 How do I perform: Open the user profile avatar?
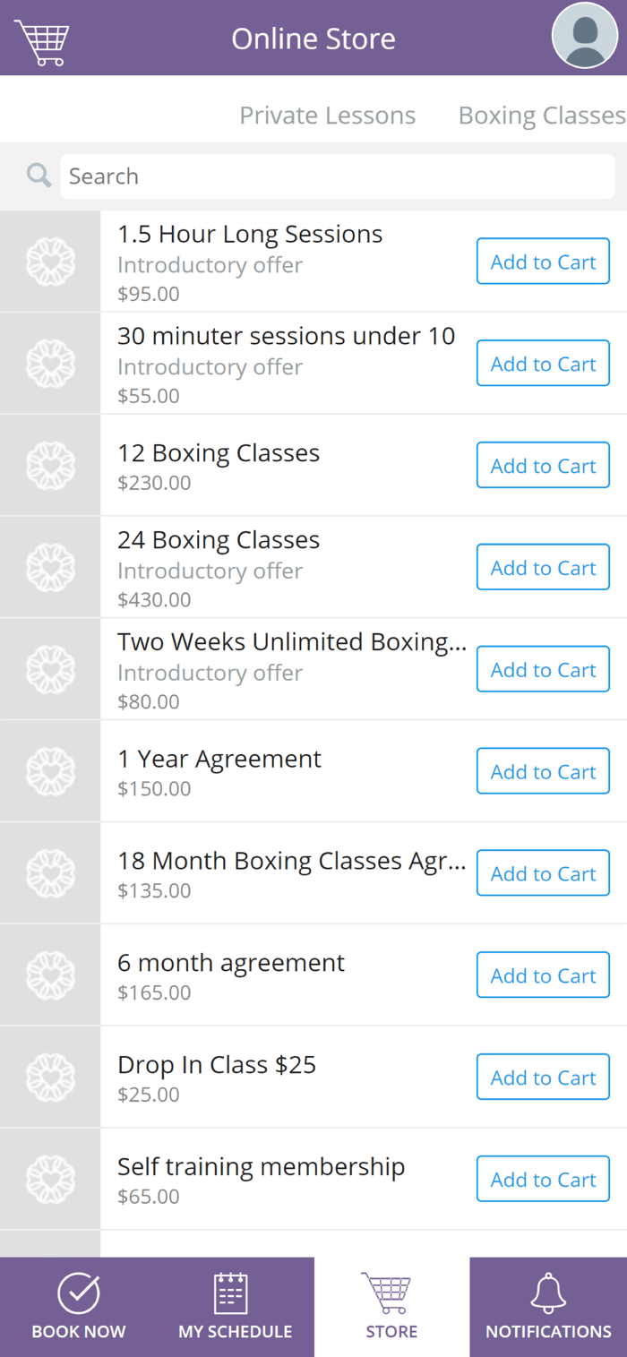pyautogui.click(x=585, y=36)
